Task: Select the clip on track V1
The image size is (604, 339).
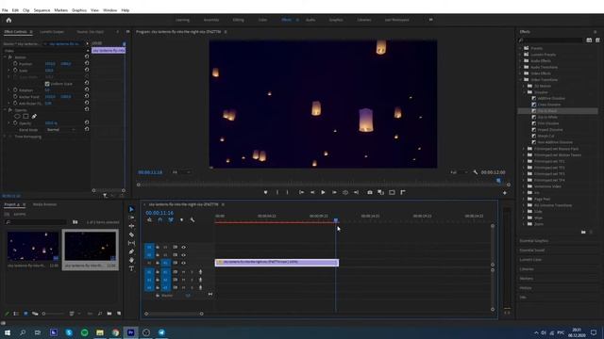Action: (277, 263)
